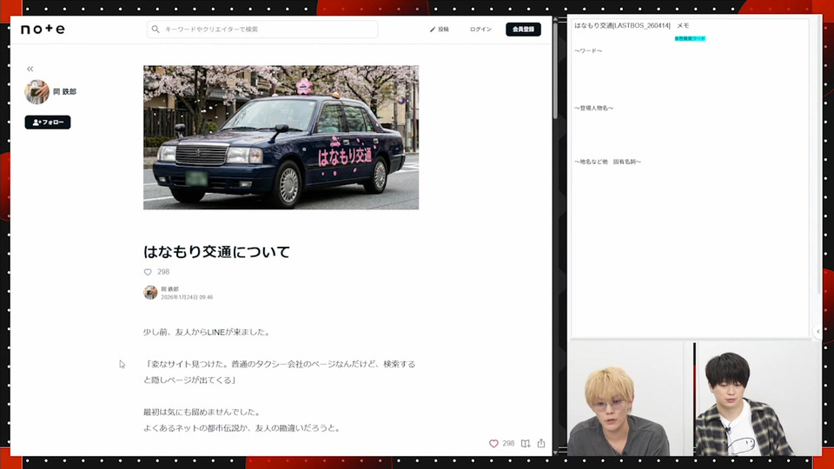This screenshot has height=469, width=834.
Task: Expand memo side panel arrow
Action: click(818, 331)
